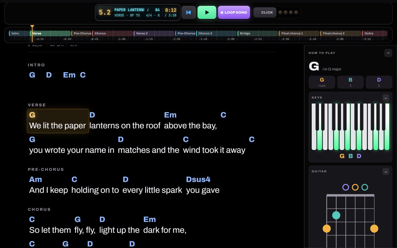Select the highlighted G chord above "We lit the paper"
The image size is (397, 248).
coord(32,115)
